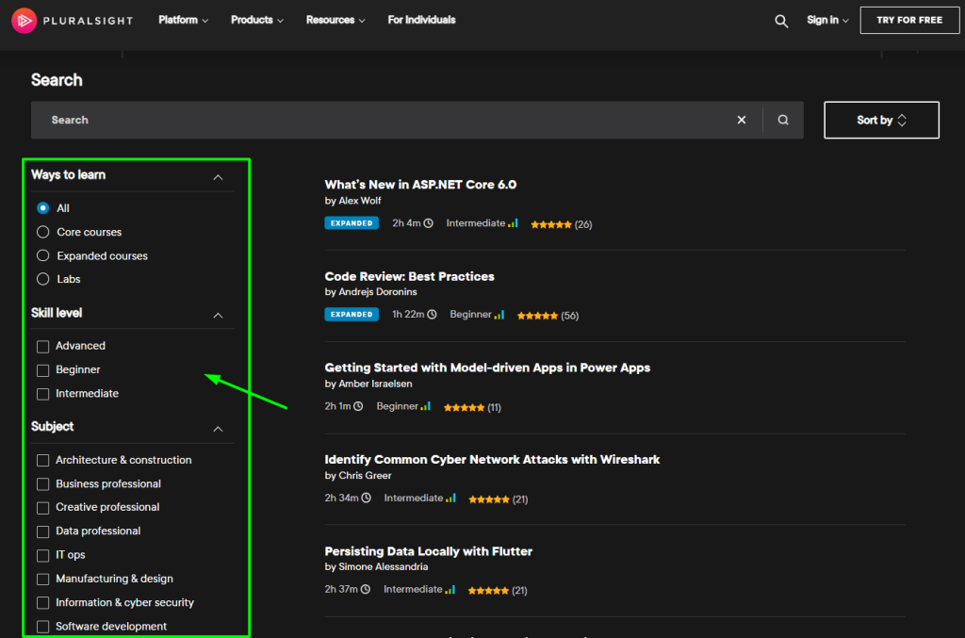Tick the Data professional checkbox
The image size is (965, 638).
pos(42,532)
